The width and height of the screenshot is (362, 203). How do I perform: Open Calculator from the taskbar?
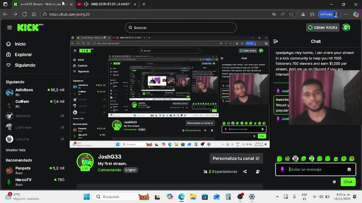228,197
